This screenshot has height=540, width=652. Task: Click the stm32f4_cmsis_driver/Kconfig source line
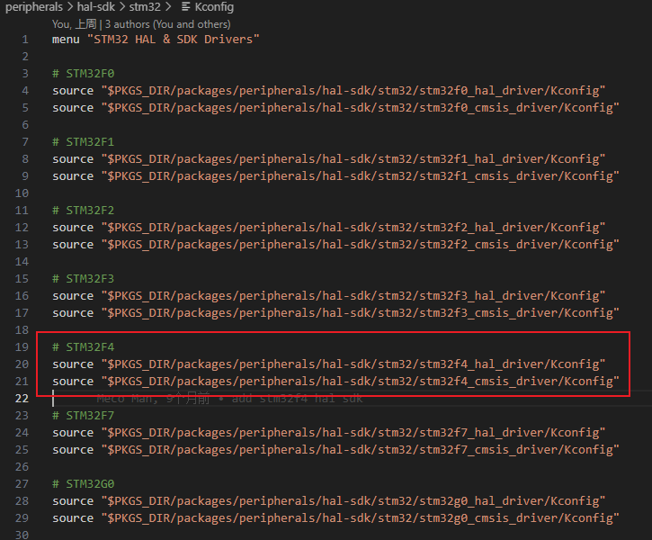[x=335, y=382]
